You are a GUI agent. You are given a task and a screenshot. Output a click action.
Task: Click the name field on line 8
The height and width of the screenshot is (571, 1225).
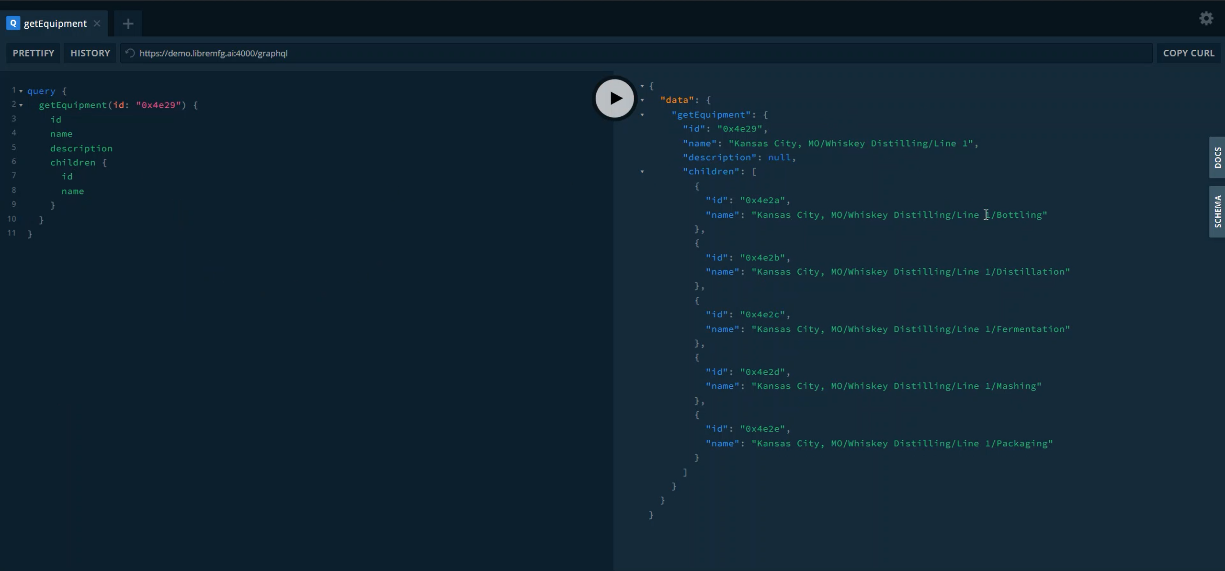coord(73,191)
